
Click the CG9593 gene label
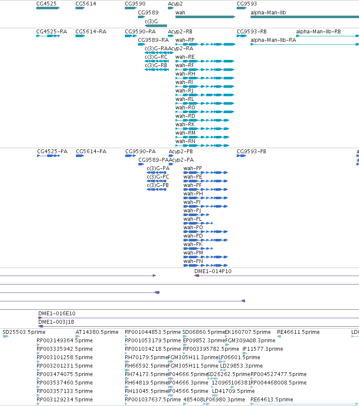[247, 4]
